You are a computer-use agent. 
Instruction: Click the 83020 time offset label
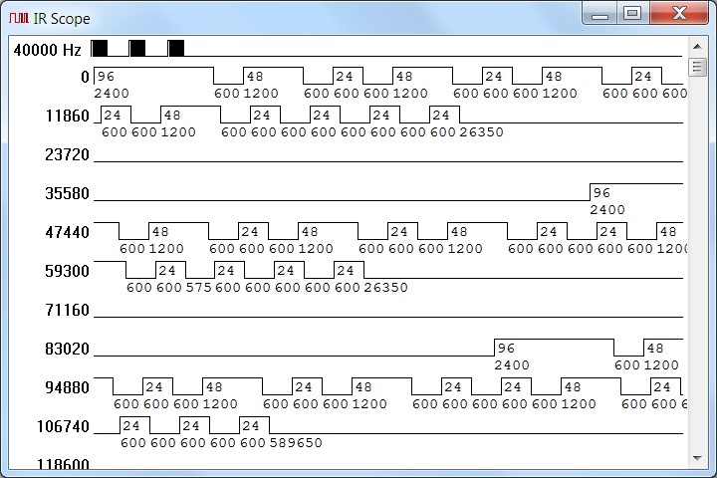pyautogui.click(x=67, y=349)
